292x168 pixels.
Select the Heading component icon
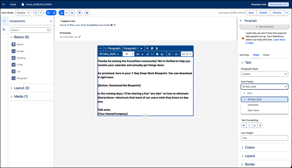13,58
